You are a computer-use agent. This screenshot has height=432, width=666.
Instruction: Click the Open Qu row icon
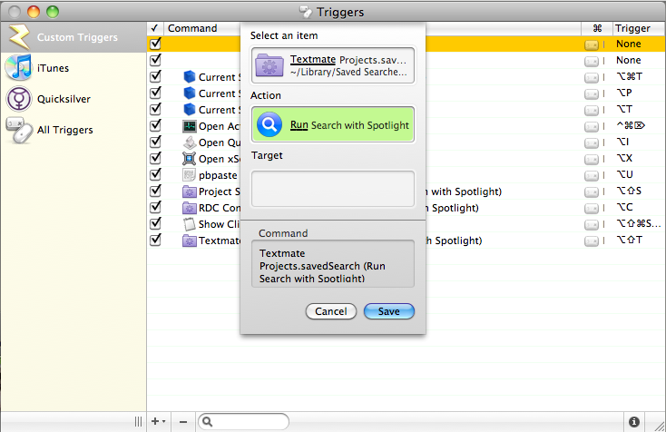[x=189, y=142]
